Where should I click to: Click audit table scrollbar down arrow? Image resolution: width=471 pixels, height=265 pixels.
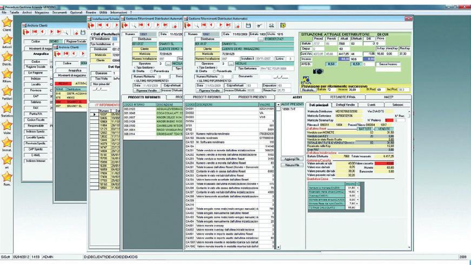(278, 247)
